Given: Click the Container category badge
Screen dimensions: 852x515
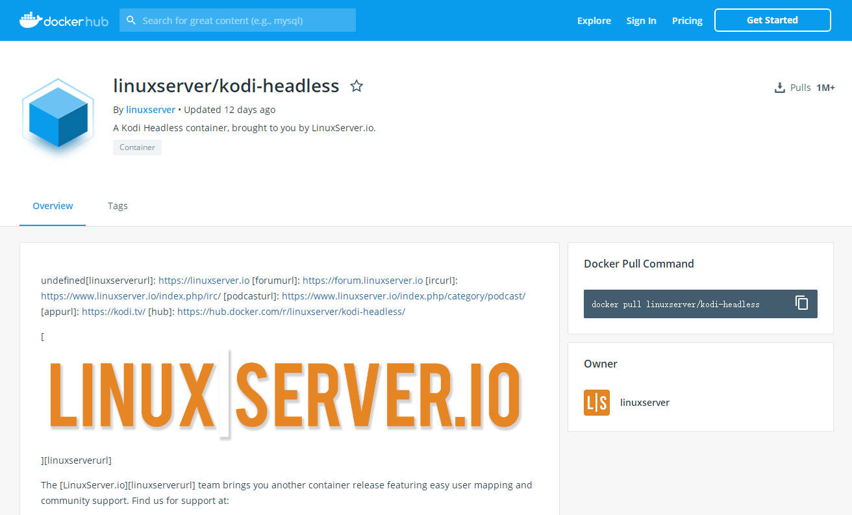Looking at the screenshot, I should (x=137, y=147).
